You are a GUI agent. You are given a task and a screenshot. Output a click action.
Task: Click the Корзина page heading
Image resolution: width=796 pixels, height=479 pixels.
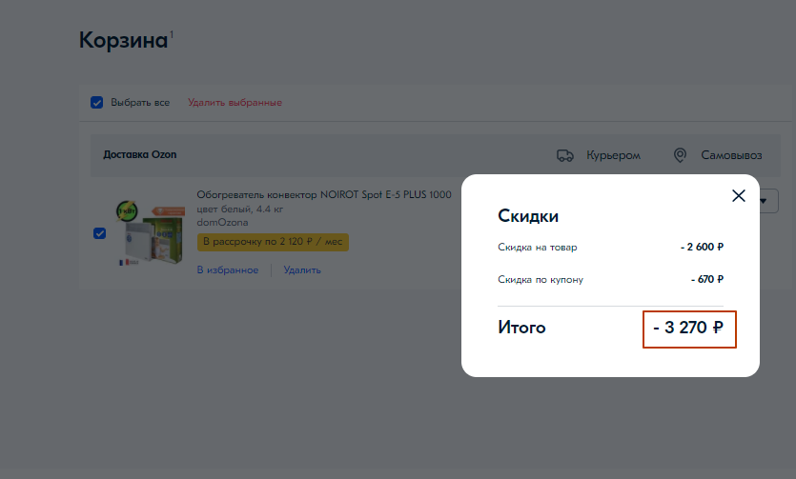tap(123, 40)
